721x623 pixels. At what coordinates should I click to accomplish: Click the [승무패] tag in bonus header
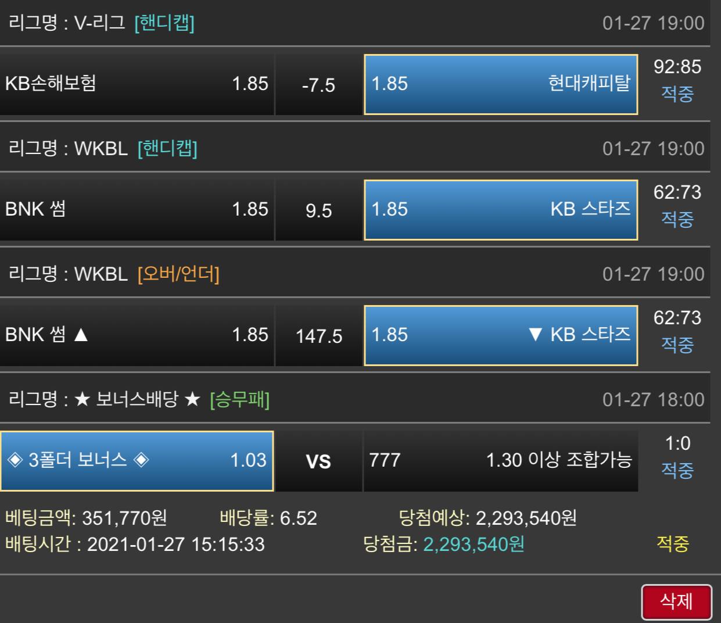coord(239,399)
